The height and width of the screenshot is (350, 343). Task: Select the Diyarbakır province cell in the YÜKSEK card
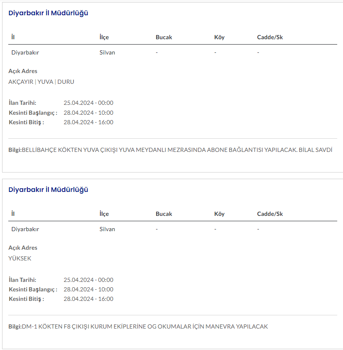coord(25,229)
